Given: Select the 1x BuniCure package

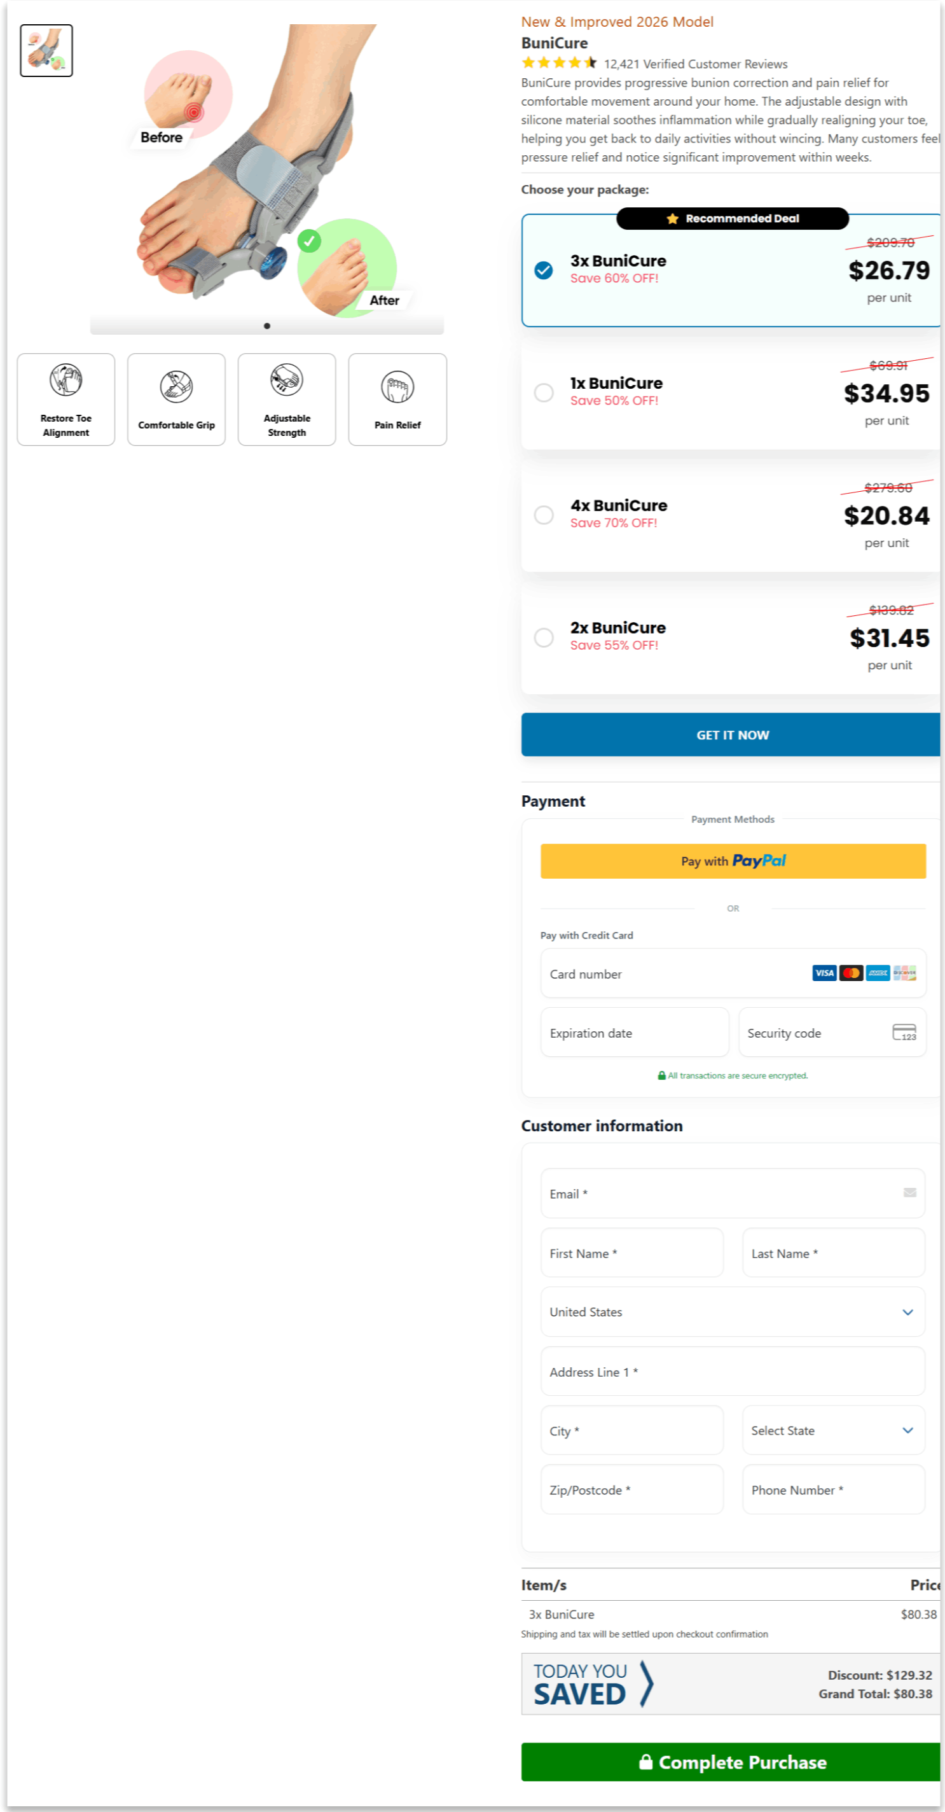Looking at the screenshot, I should coord(544,393).
